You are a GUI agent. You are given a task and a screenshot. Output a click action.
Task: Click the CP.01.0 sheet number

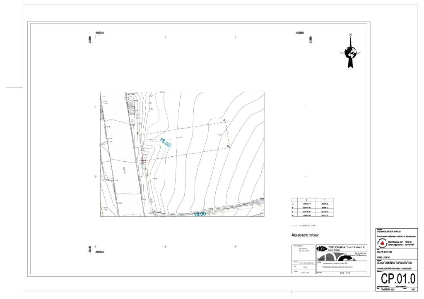pyautogui.click(x=398, y=278)
